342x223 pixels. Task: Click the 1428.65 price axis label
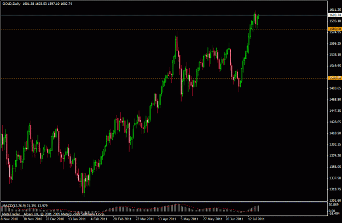(x=335, y=122)
